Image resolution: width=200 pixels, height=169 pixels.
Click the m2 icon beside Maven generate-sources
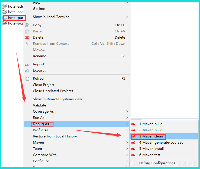coord(133,143)
